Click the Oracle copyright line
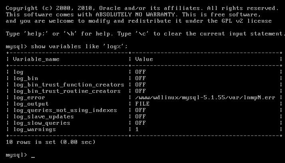This screenshot has height=163, width=285. point(142,8)
